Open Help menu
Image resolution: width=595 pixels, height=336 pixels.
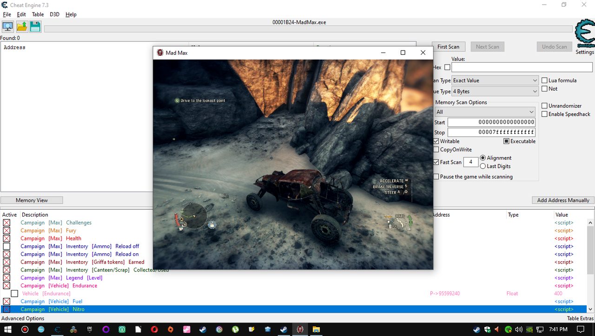point(71,14)
